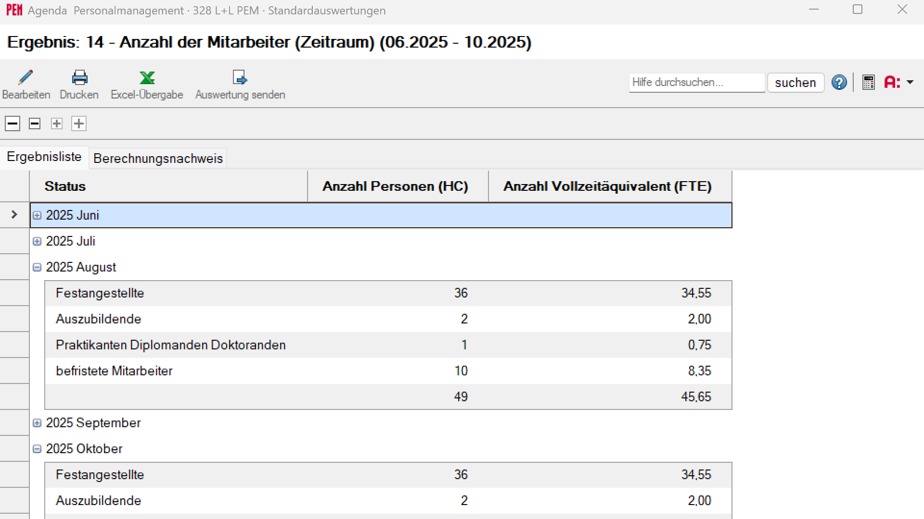Click the red Agenda A: icon
924x519 pixels.
coord(892,82)
